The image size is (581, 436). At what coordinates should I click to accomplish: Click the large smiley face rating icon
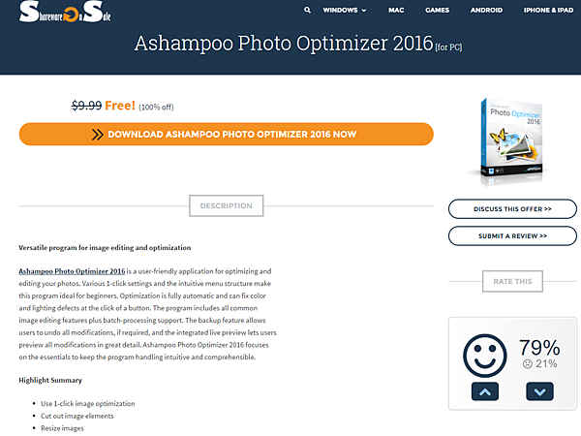click(x=485, y=356)
